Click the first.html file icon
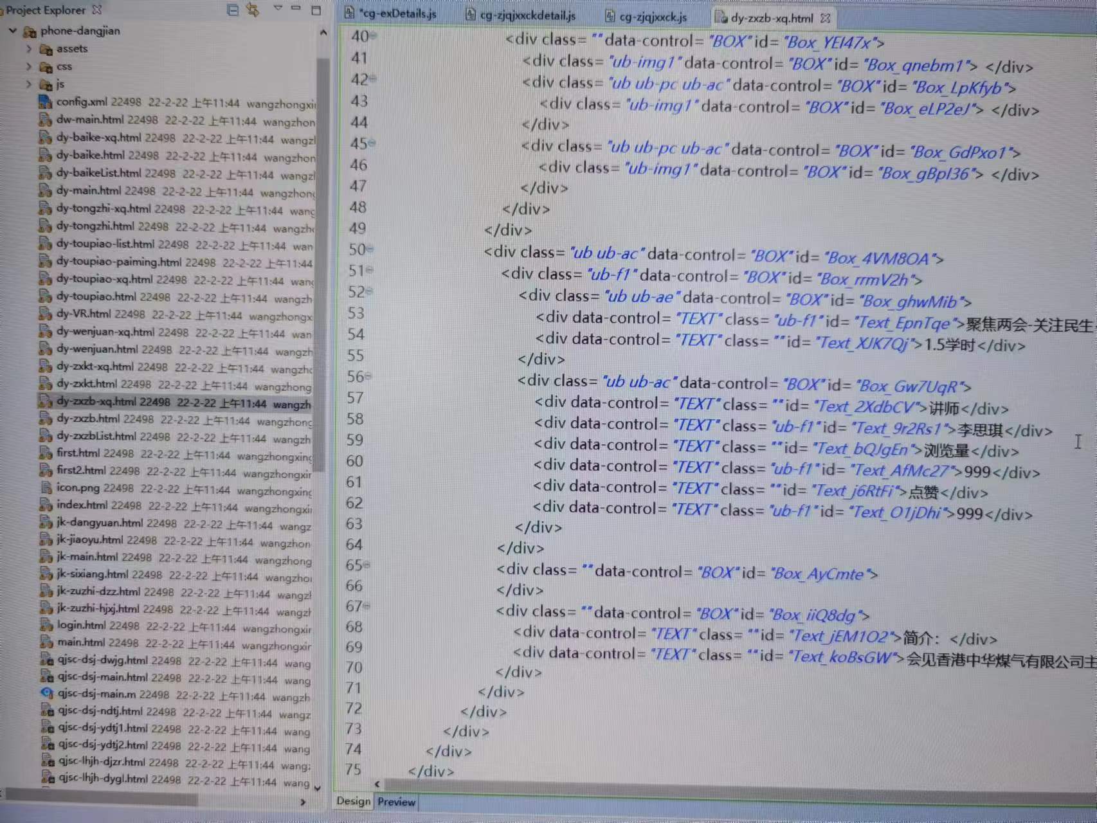Image resolution: width=1097 pixels, height=823 pixels. 46,453
